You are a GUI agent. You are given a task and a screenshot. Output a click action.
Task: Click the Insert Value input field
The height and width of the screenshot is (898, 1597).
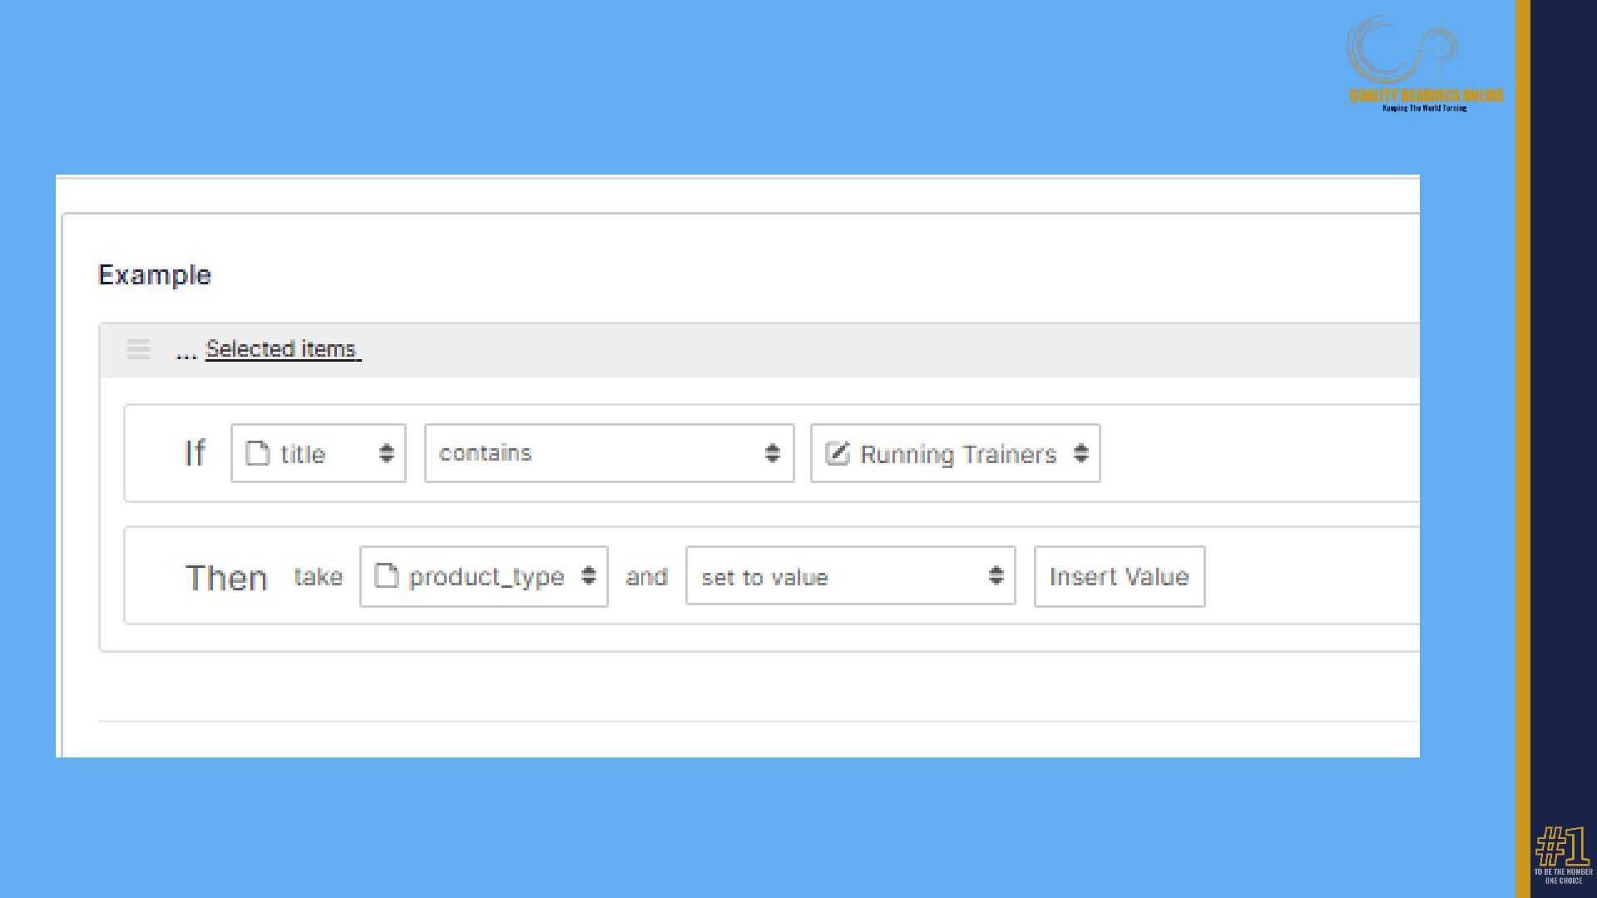pyautogui.click(x=1119, y=576)
